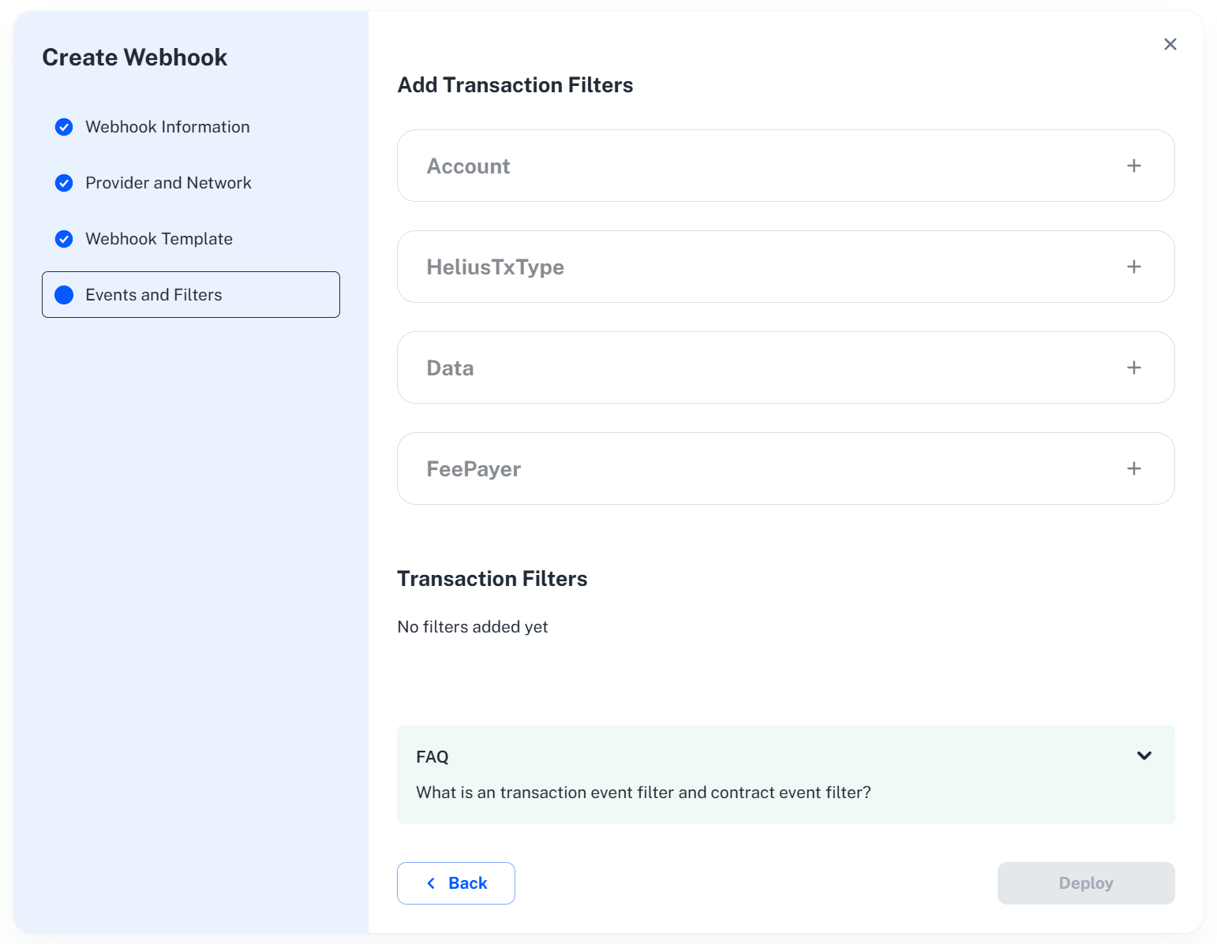Viewport: 1217px width, 944px height.
Task: Click the checkmark icon on Webhook Template
Action: click(64, 239)
